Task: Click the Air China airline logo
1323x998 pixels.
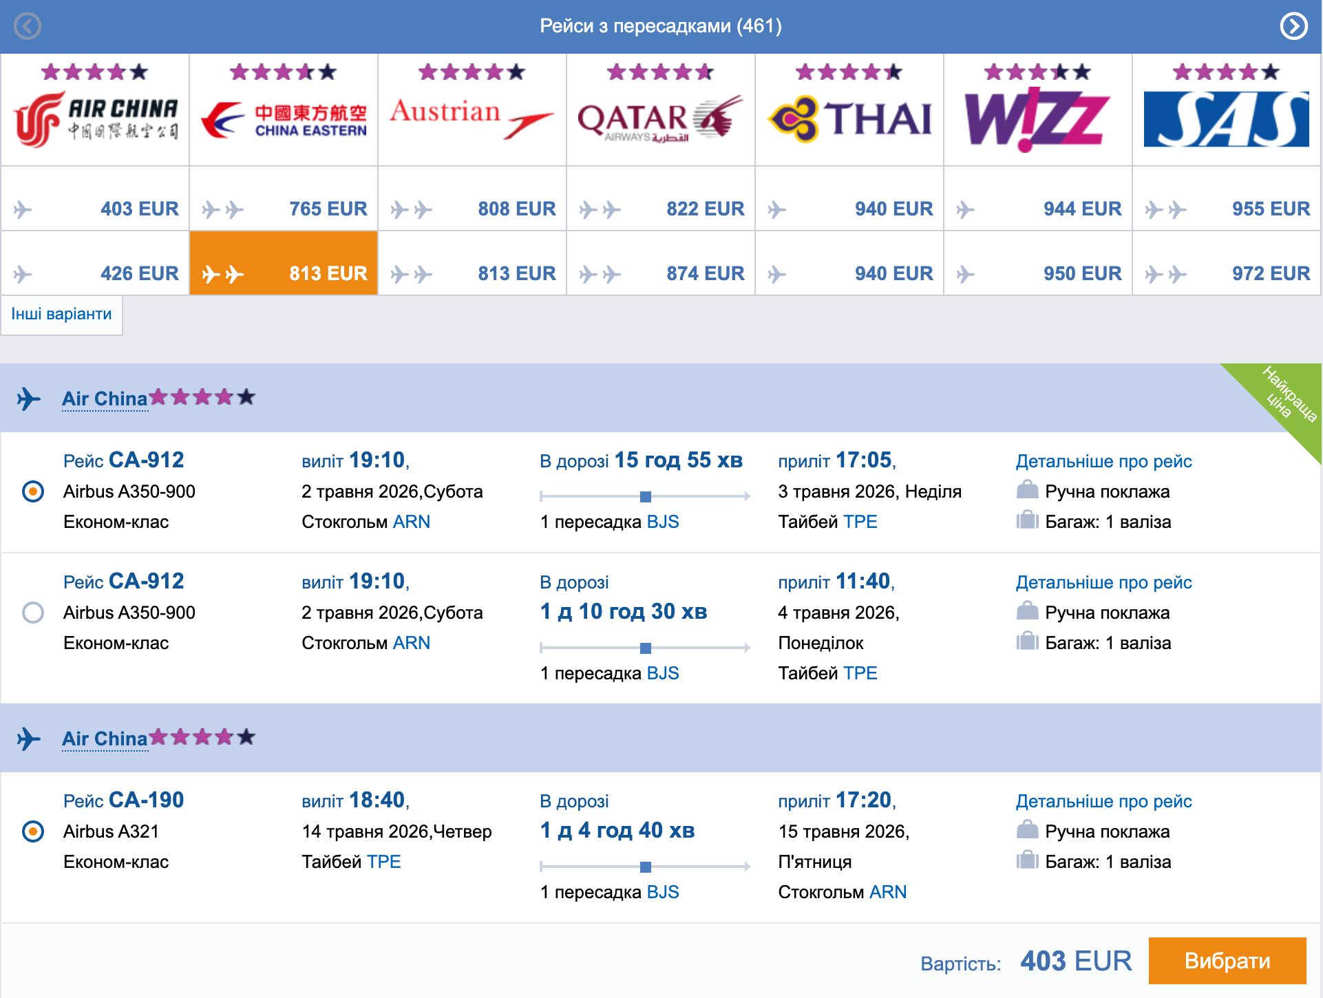Action: (95, 118)
